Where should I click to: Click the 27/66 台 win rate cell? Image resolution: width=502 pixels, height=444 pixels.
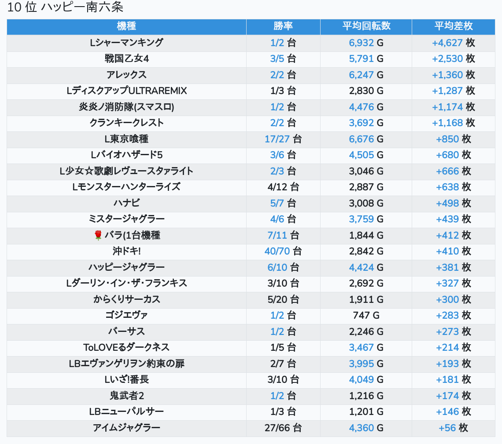click(283, 428)
